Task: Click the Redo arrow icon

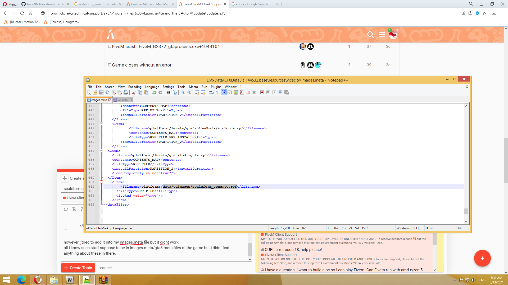Action: [x=160, y=92]
